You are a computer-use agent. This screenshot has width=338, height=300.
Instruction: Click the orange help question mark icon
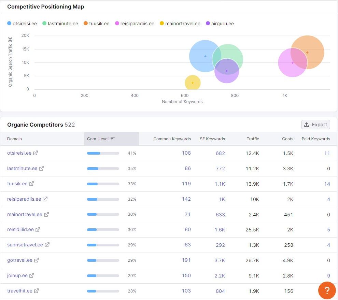pyautogui.click(x=327, y=290)
